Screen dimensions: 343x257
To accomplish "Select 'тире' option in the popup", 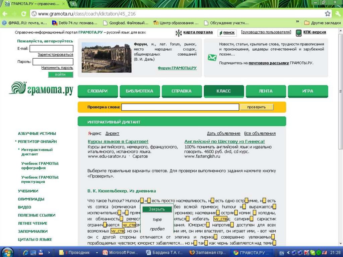I will (x=157, y=219).
